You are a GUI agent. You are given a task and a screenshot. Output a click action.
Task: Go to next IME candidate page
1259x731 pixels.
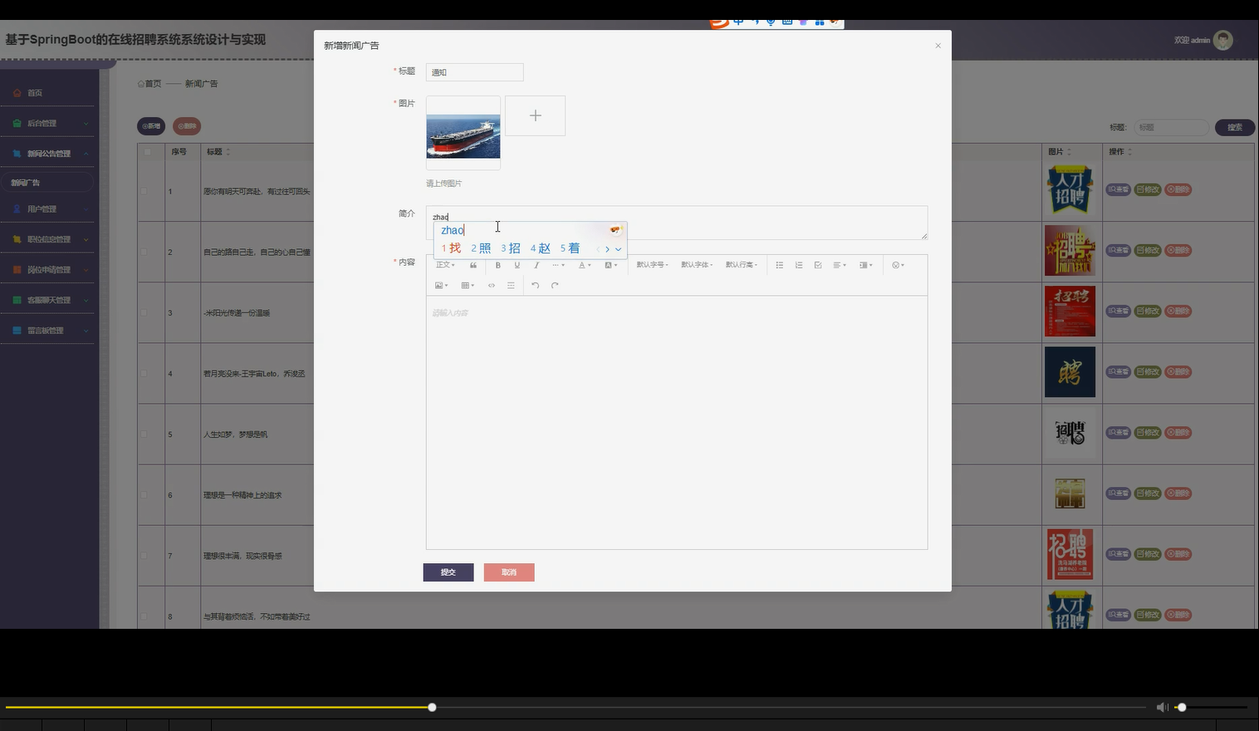(607, 249)
